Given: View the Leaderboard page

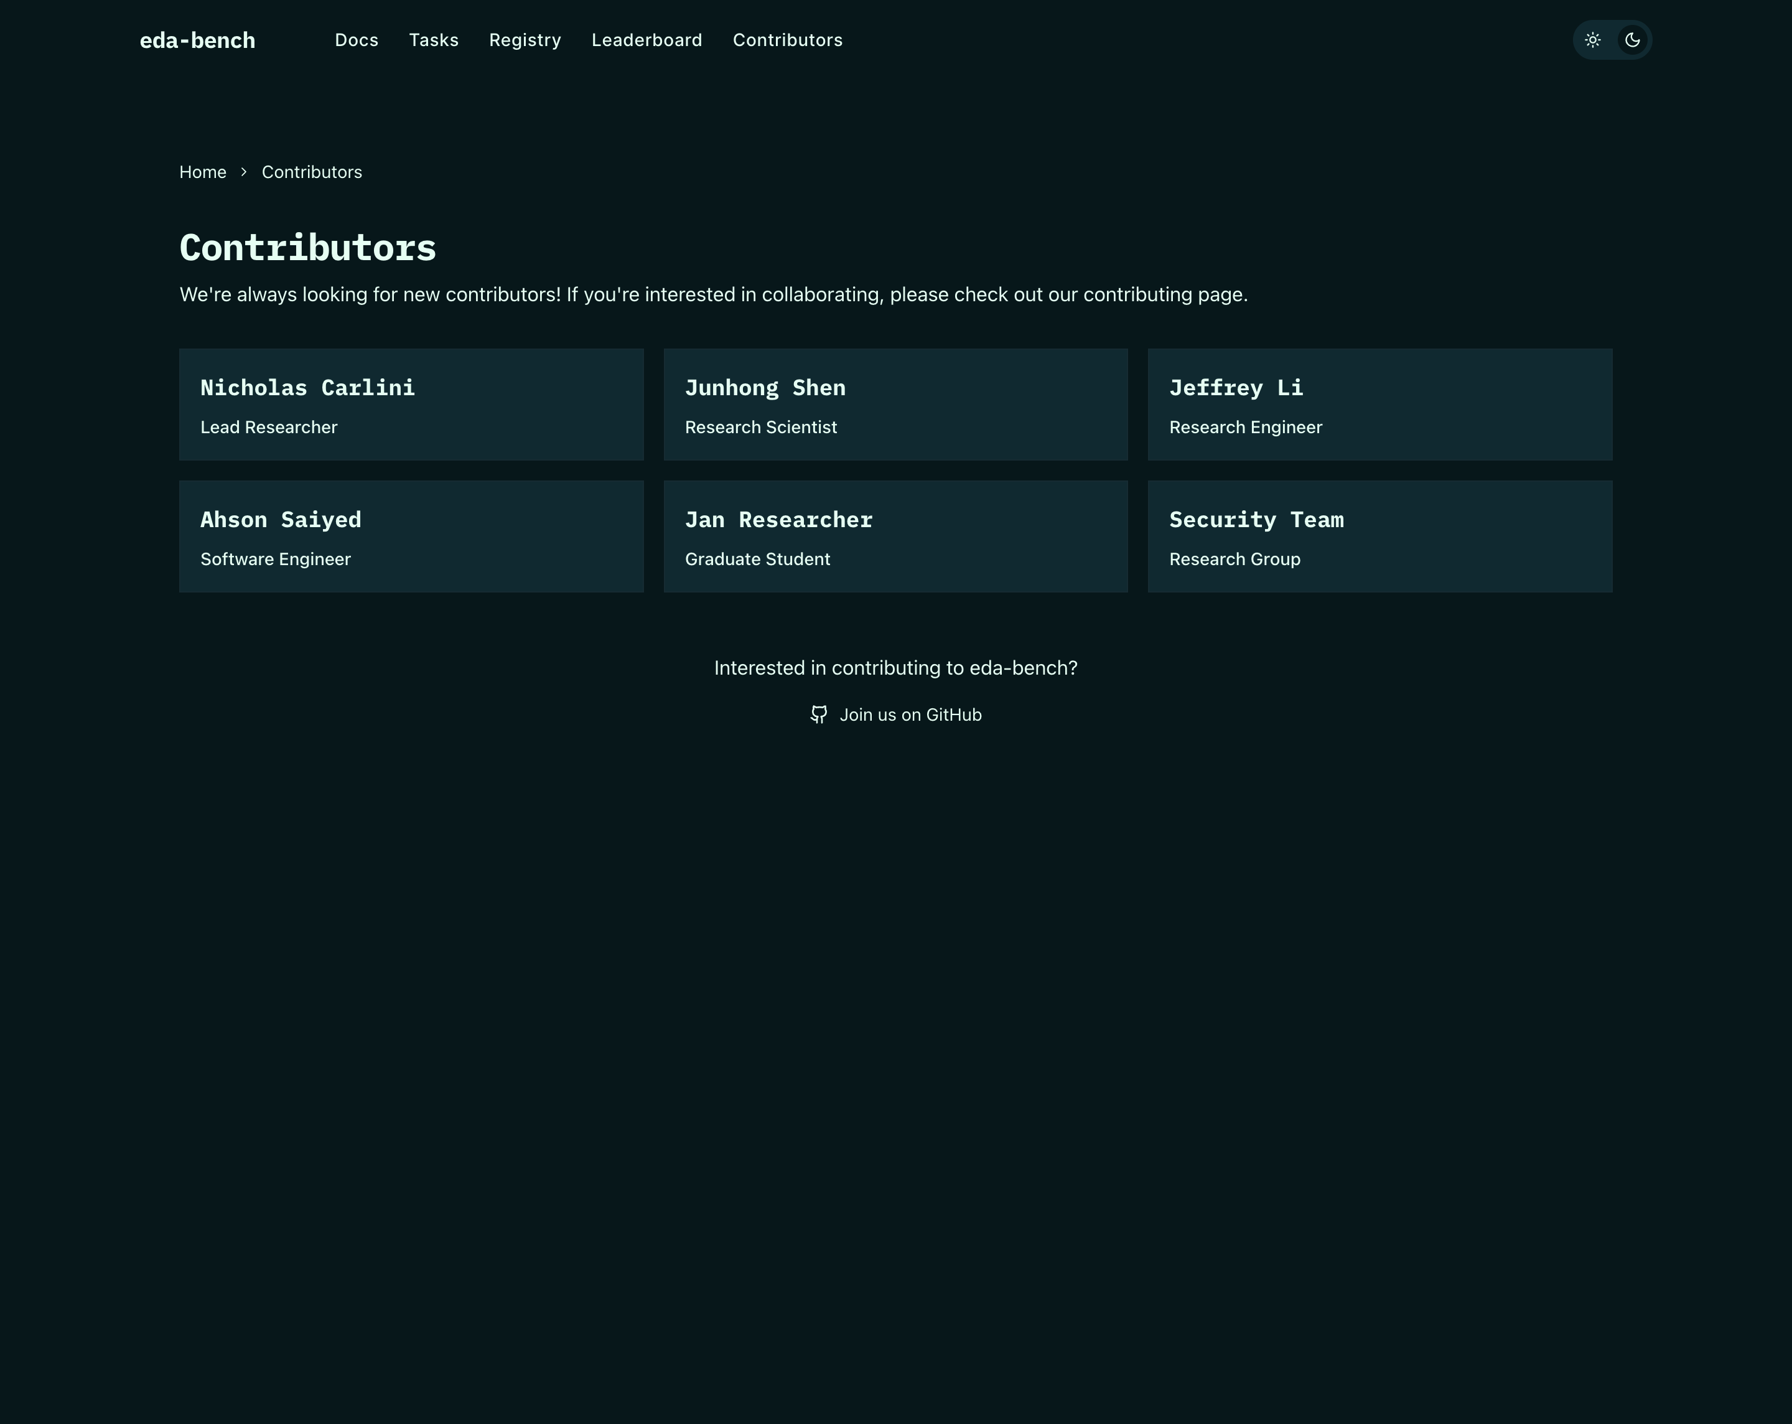Looking at the screenshot, I should [646, 40].
